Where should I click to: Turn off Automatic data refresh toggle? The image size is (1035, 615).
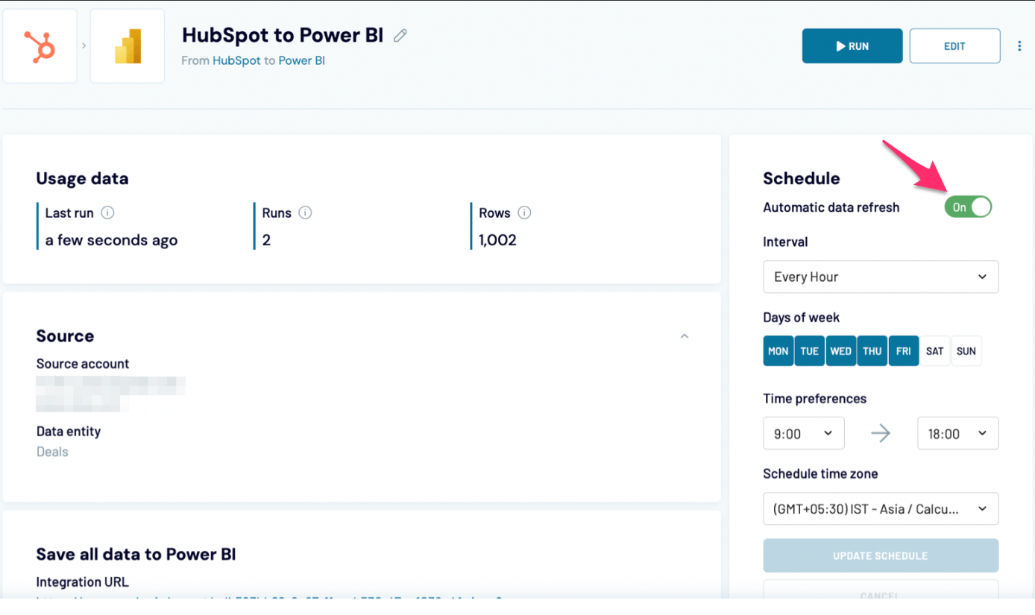[x=968, y=207]
